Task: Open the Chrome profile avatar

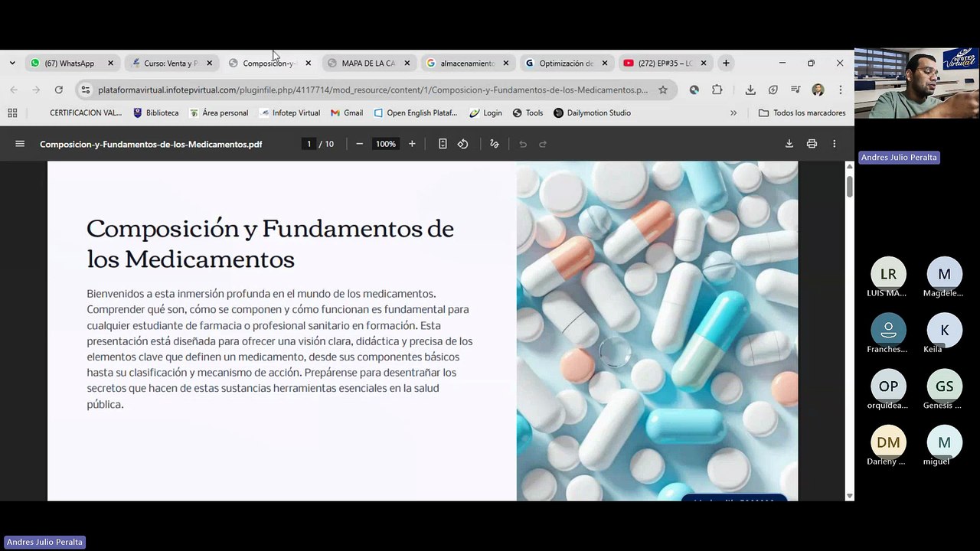Action: [x=818, y=90]
